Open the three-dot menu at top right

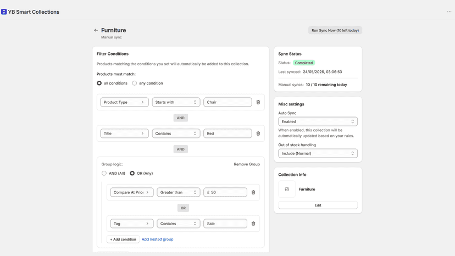click(x=449, y=12)
